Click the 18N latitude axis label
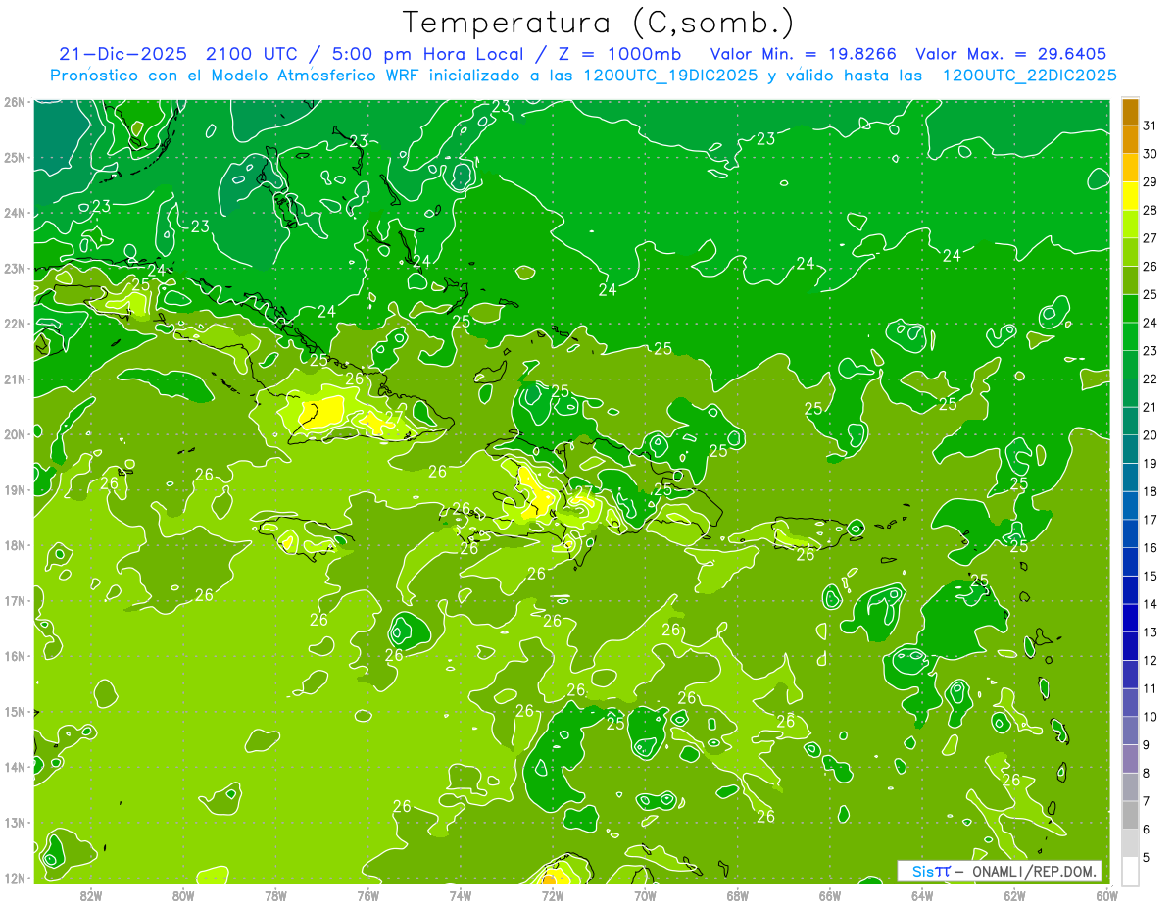 coord(15,545)
